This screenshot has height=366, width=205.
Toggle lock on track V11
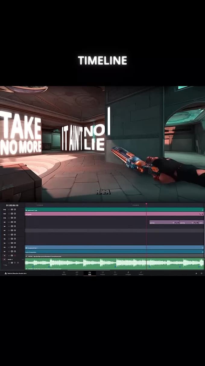9,214
